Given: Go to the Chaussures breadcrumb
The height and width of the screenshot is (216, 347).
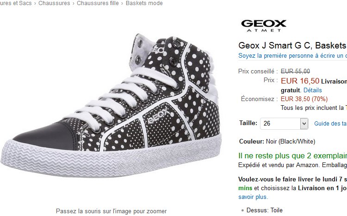Looking at the screenshot, I should [54, 3].
